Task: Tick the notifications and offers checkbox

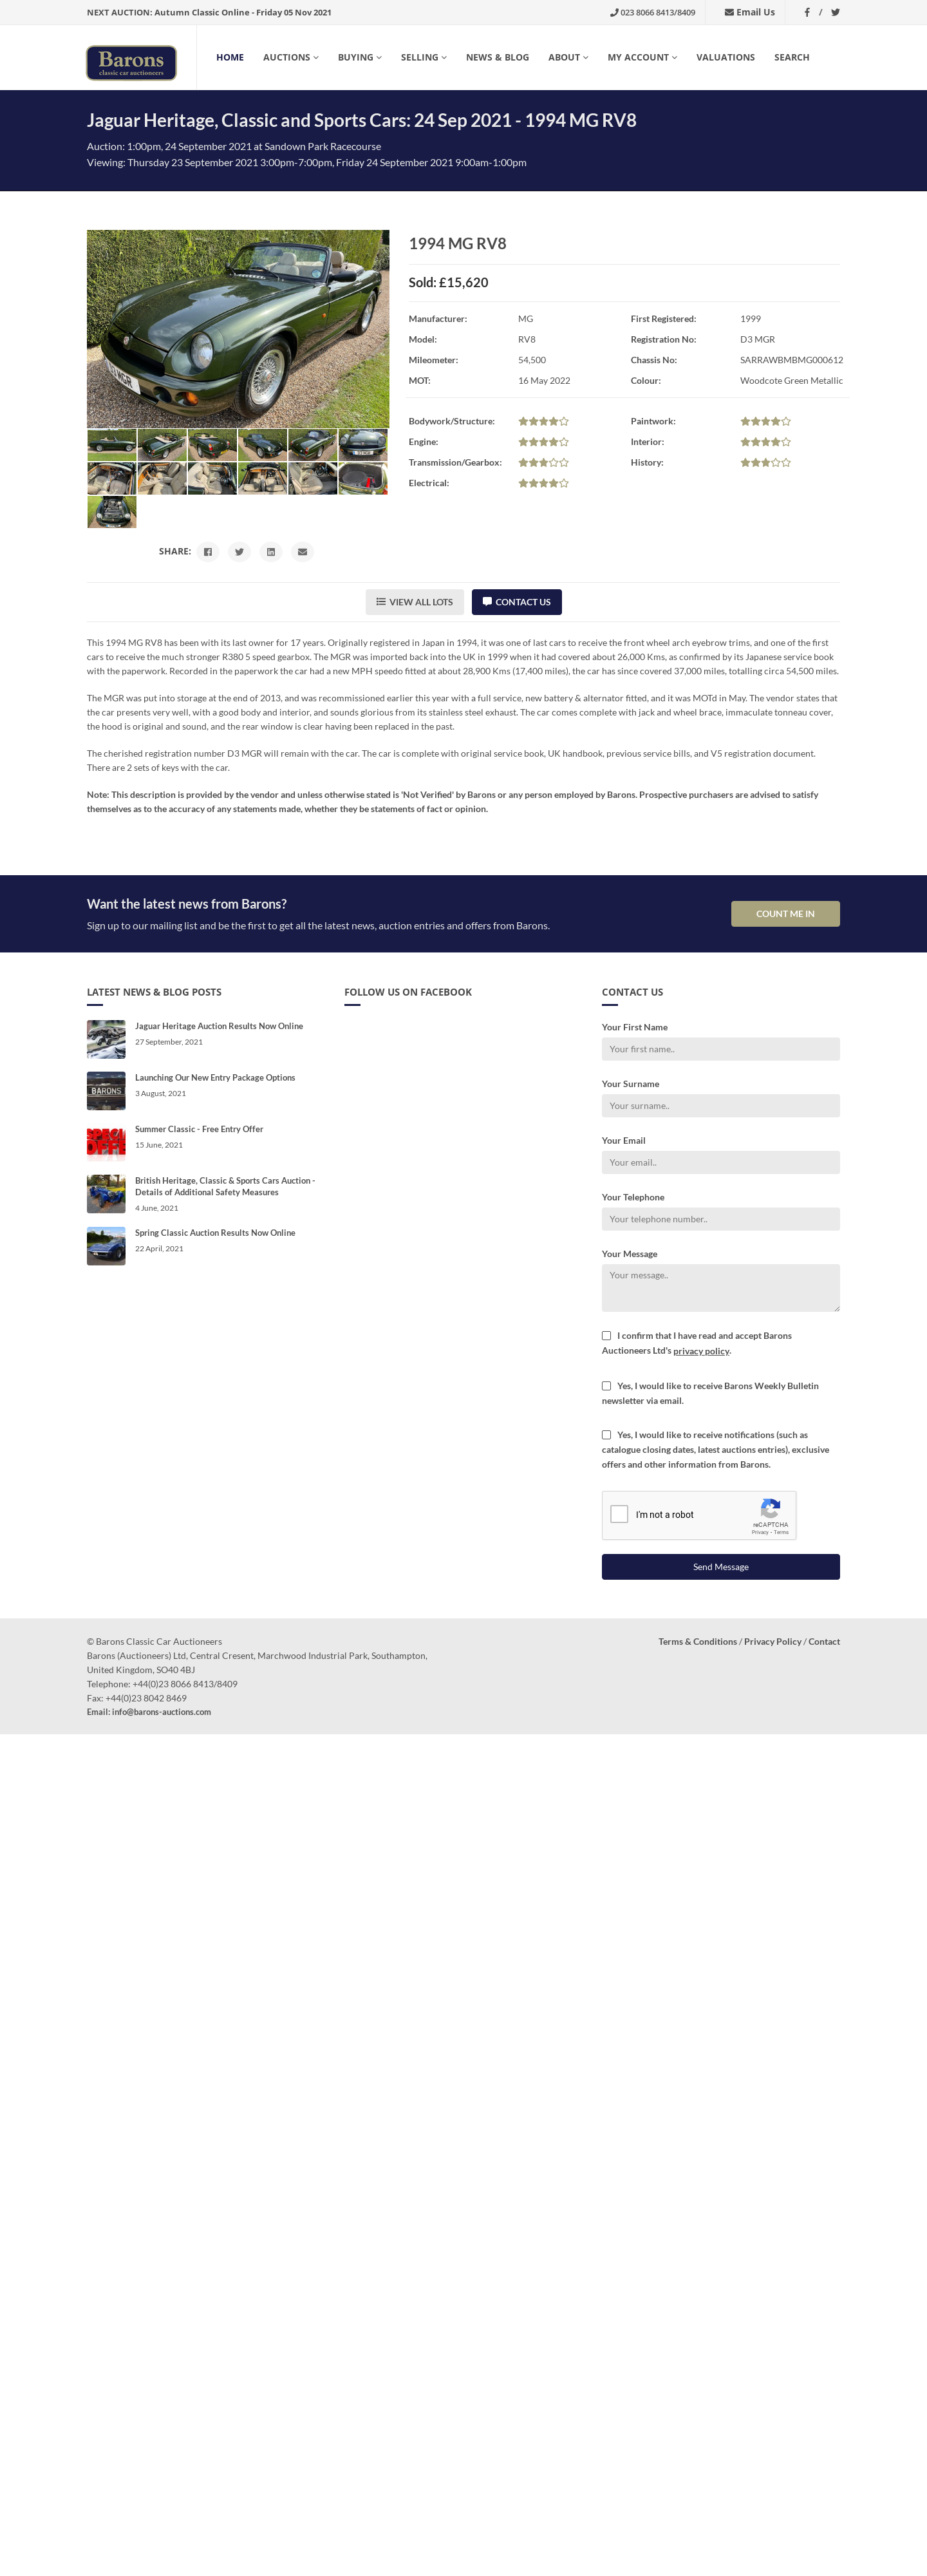Action: (606, 1435)
